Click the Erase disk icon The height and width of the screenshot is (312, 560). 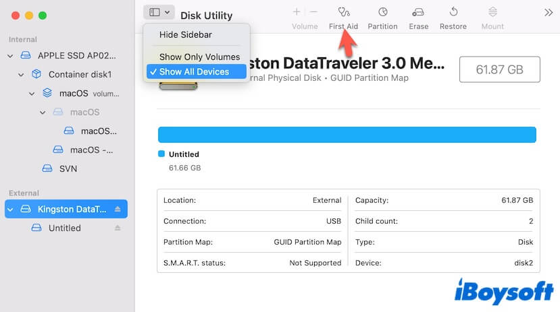pos(418,12)
